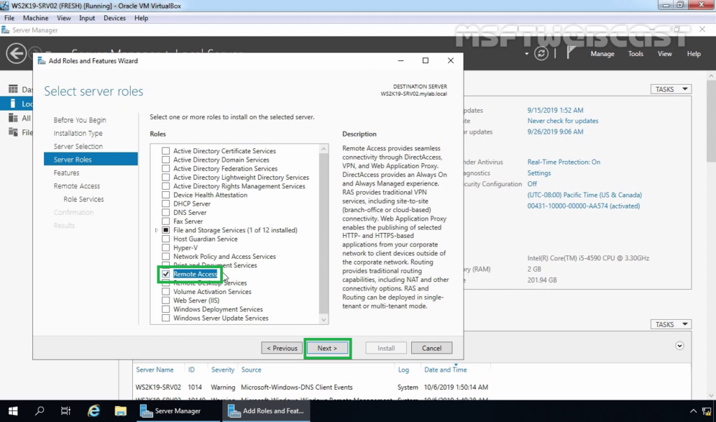This screenshot has width=716, height=422.
Task: Uncheck the Remote Access role checkbox
Action: [x=166, y=274]
